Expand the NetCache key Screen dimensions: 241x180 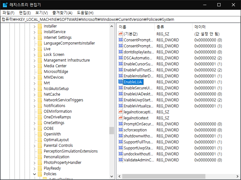(35, 95)
